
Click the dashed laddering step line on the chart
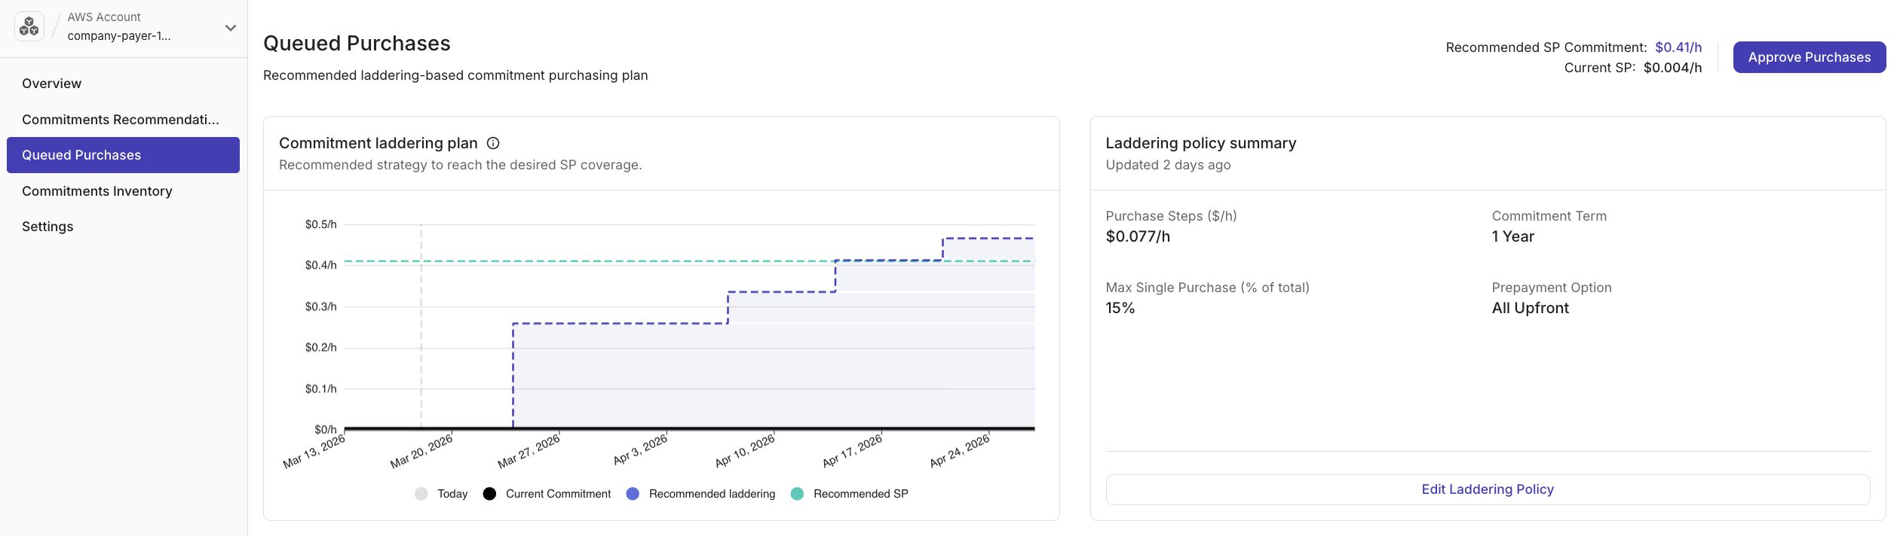click(x=618, y=324)
